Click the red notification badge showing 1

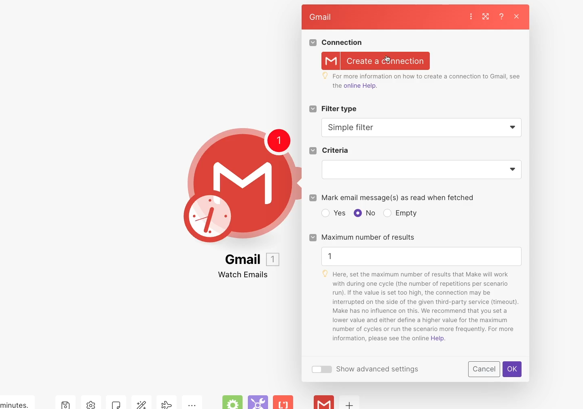click(279, 141)
